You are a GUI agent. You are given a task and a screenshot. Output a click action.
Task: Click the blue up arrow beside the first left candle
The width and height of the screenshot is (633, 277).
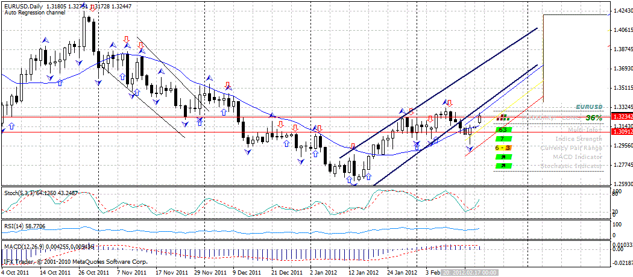pos(11,126)
